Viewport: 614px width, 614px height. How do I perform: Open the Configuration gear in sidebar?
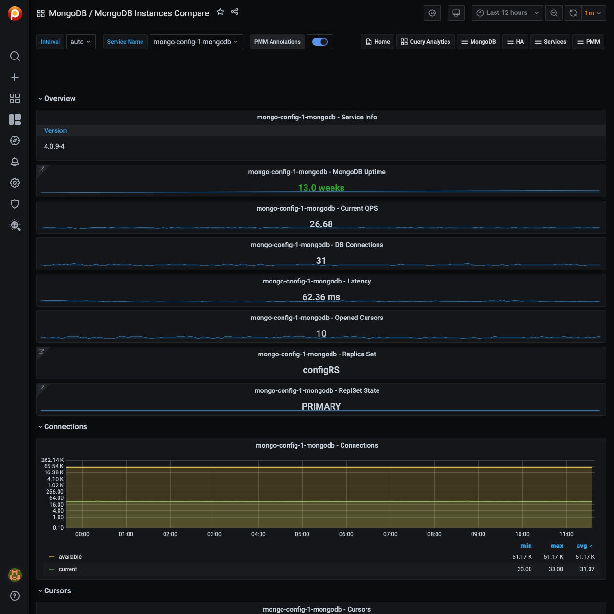pyautogui.click(x=15, y=183)
